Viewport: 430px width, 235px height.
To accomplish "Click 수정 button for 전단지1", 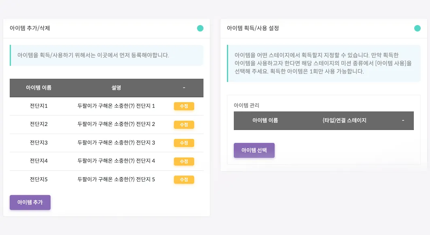I will [x=184, y=106].
